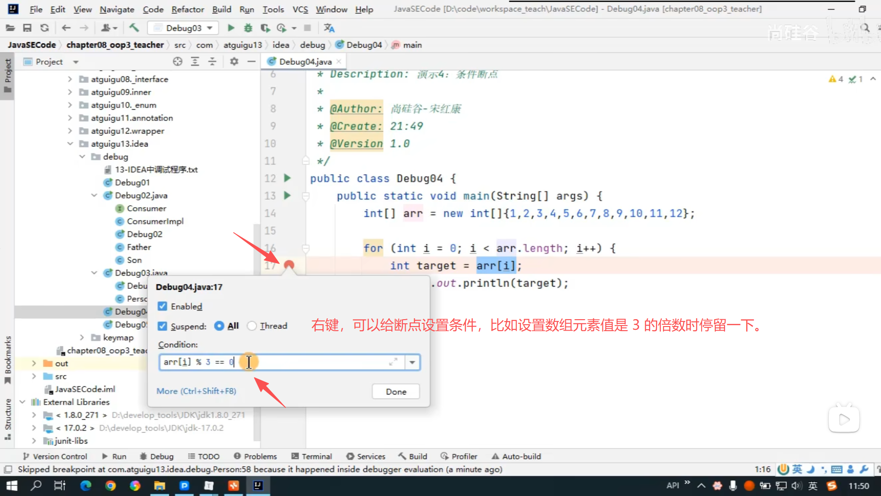Viewport: 881px width, 496px height.
Task: Open the condition history dropdown arrow
Action: point(412,362)
